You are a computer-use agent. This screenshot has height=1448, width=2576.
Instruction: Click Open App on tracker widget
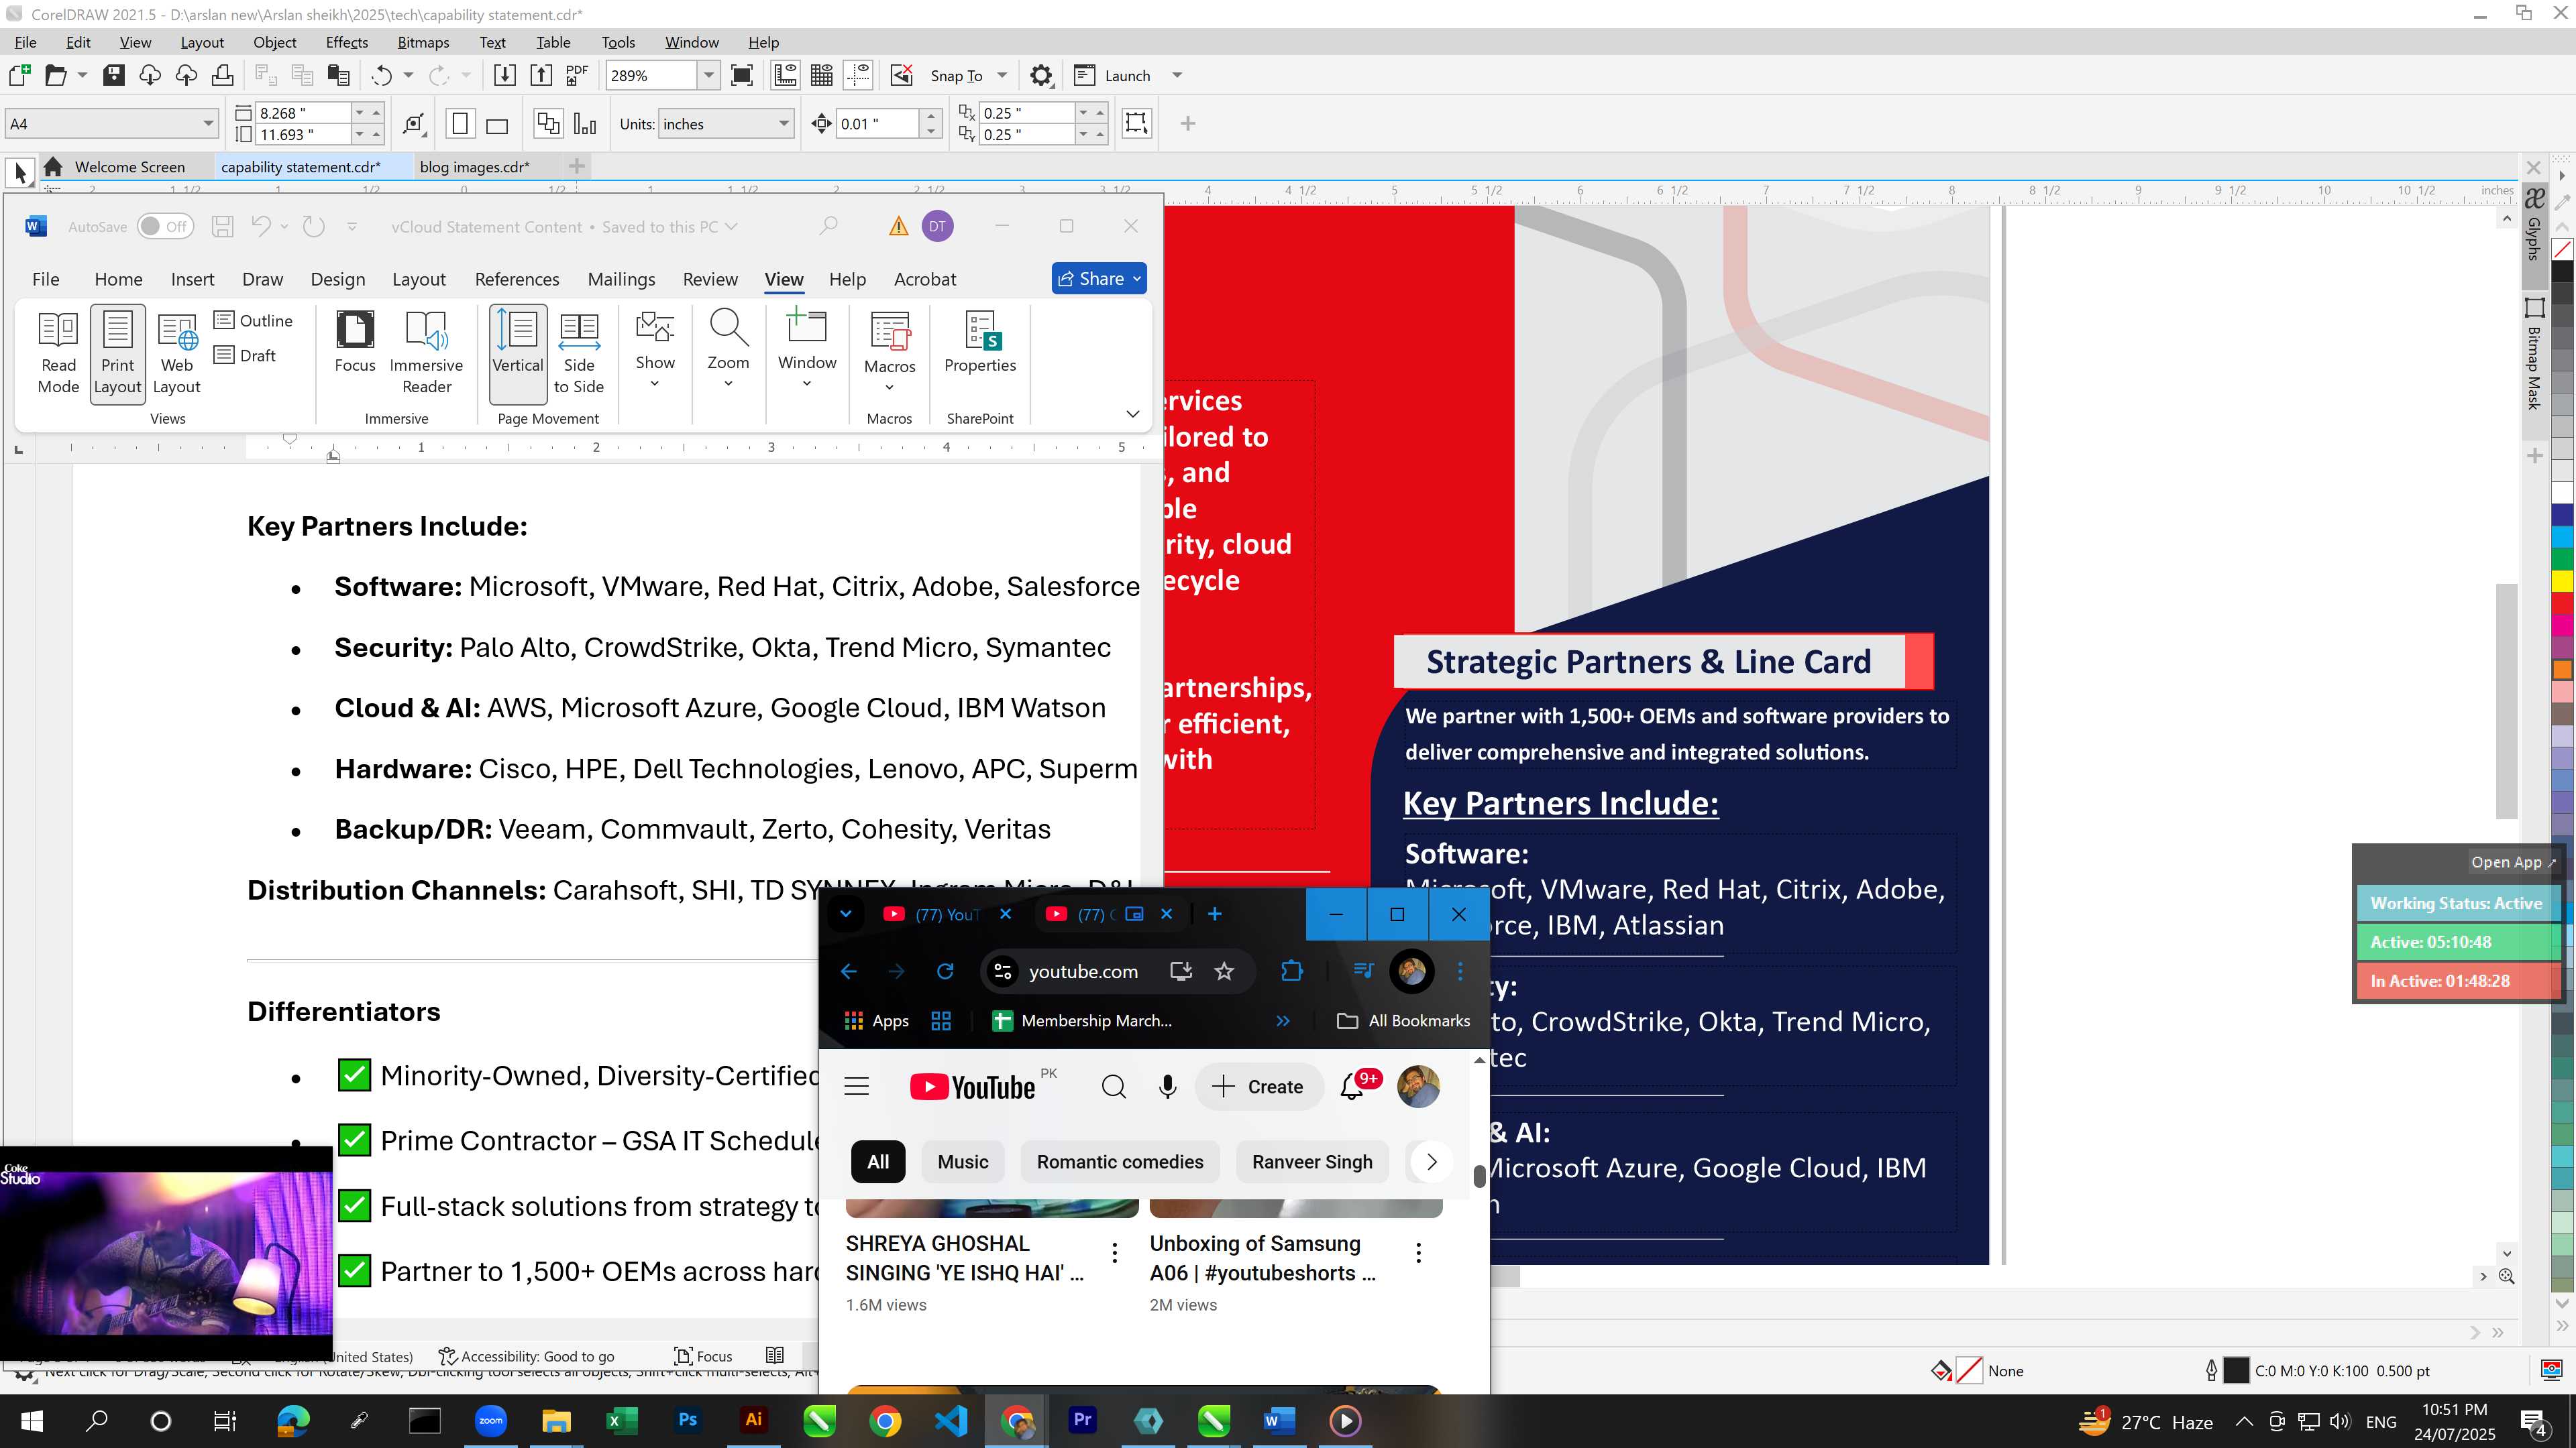2513,861
